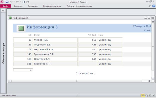This screenshot has height=98, width=156.
Task: Click the horizontal scrollbar thumb
Action: click(x=77, y=81)
